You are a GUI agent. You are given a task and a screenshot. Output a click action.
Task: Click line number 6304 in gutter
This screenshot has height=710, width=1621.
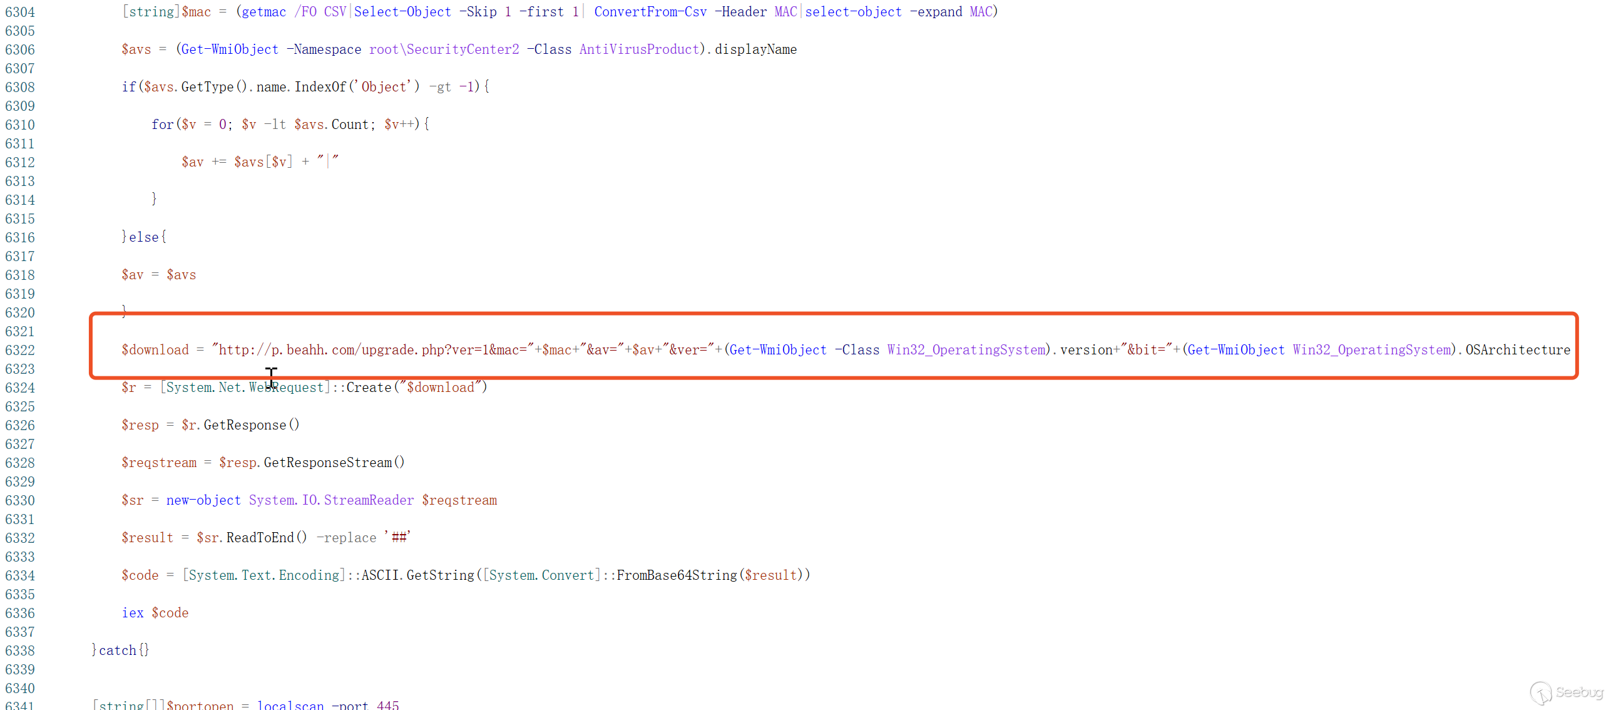20,13
